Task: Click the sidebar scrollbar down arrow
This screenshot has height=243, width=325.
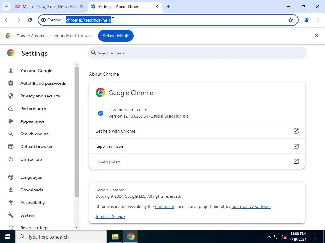Action: [x=76, y=227]
